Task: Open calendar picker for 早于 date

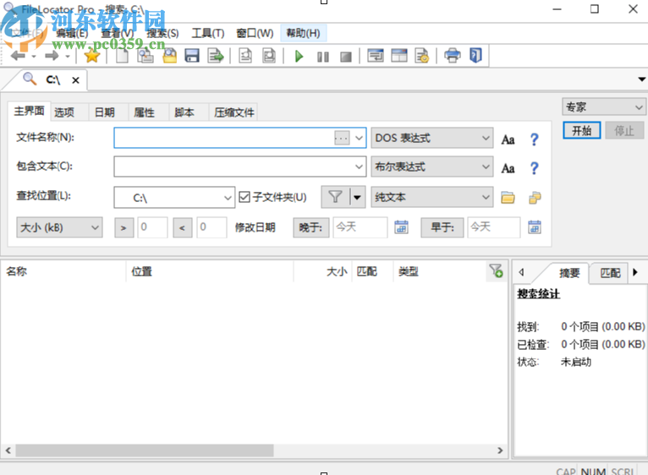Action: coord(535,227)
